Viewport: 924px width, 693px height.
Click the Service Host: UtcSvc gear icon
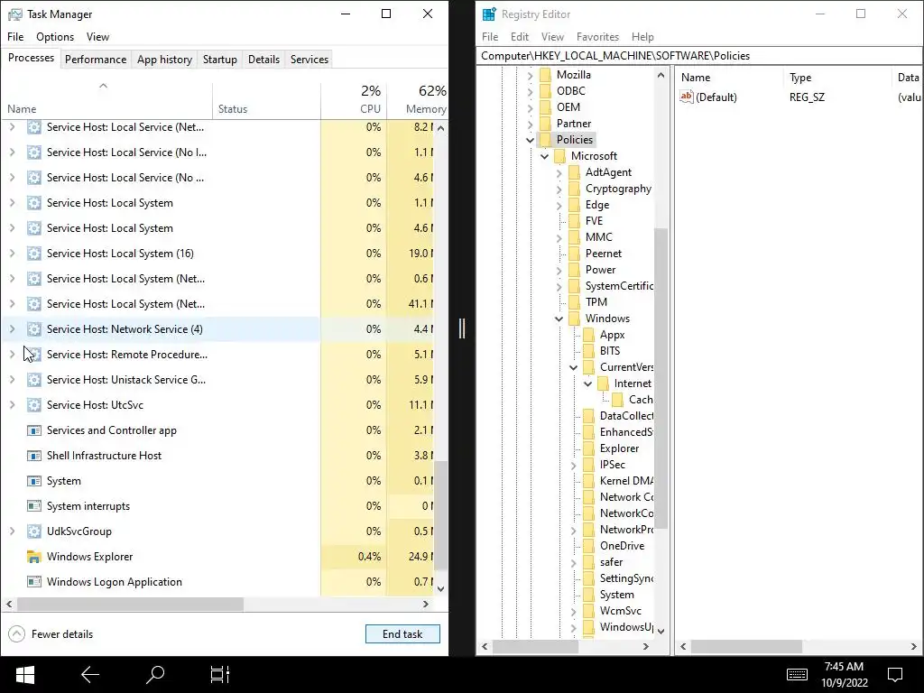34,405
